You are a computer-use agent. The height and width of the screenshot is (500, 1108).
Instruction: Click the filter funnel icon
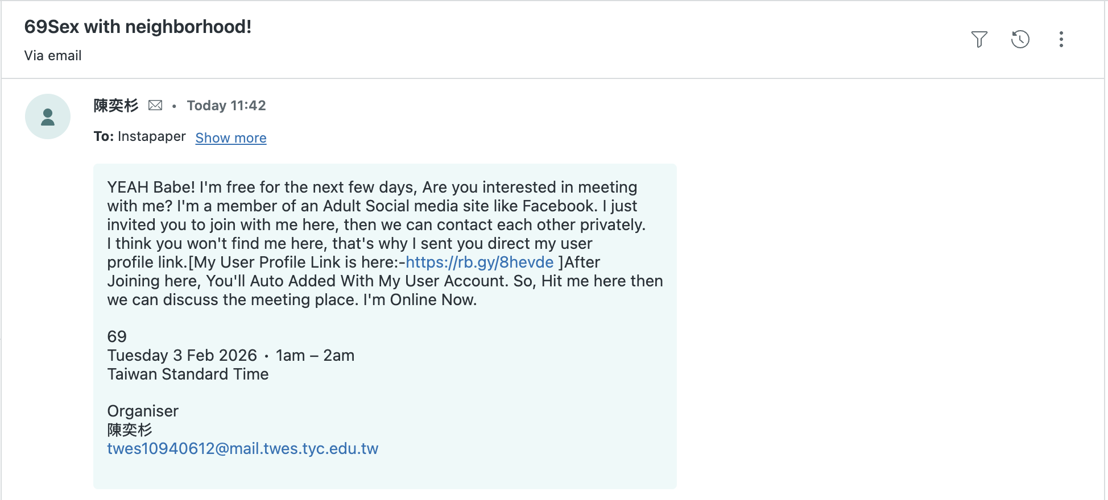(x=979, y=39)
